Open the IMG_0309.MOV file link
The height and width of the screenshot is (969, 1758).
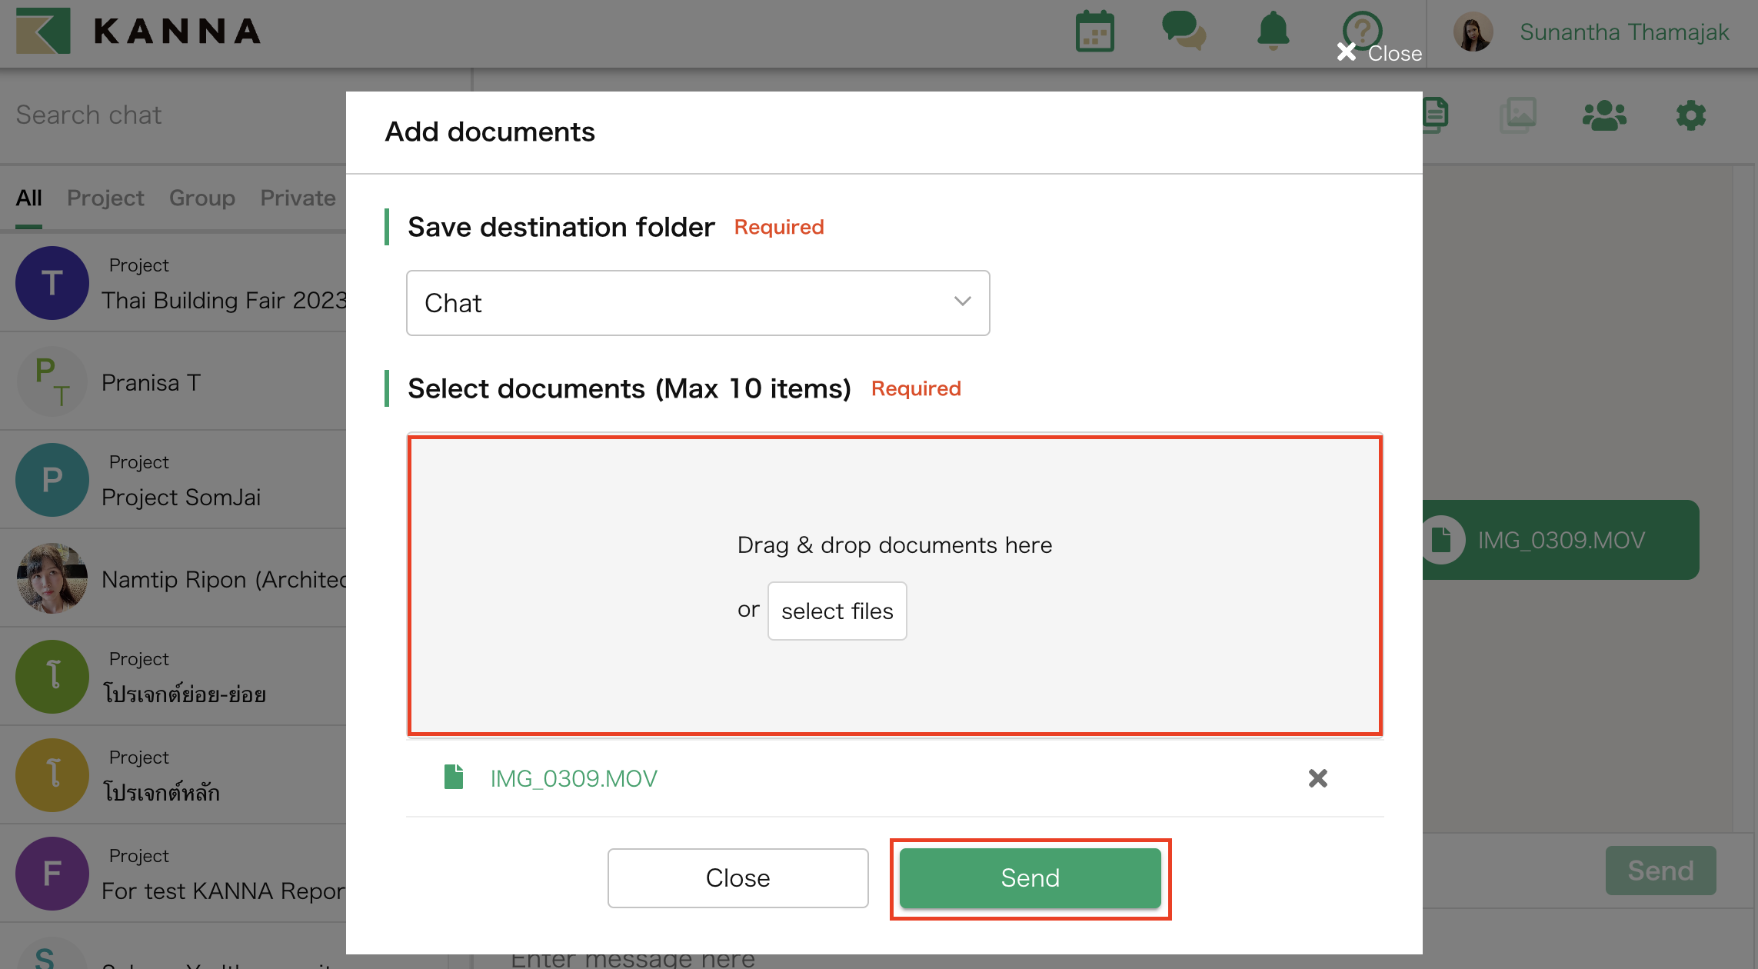click(573, 778)
